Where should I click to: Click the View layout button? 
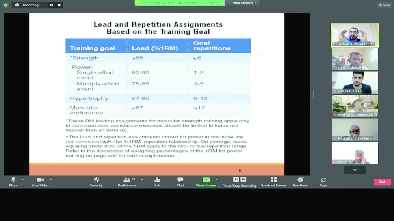(x=385, y=5)
